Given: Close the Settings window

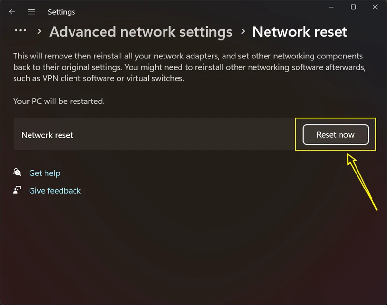Looking at the screenshot, I should point(375,7).
